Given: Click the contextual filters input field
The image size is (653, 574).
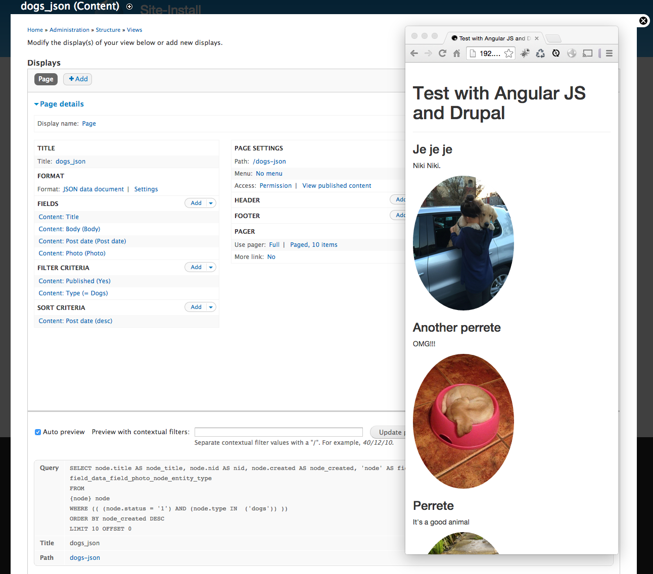Looking at the screenshot, I should click(x=278, y=432).
